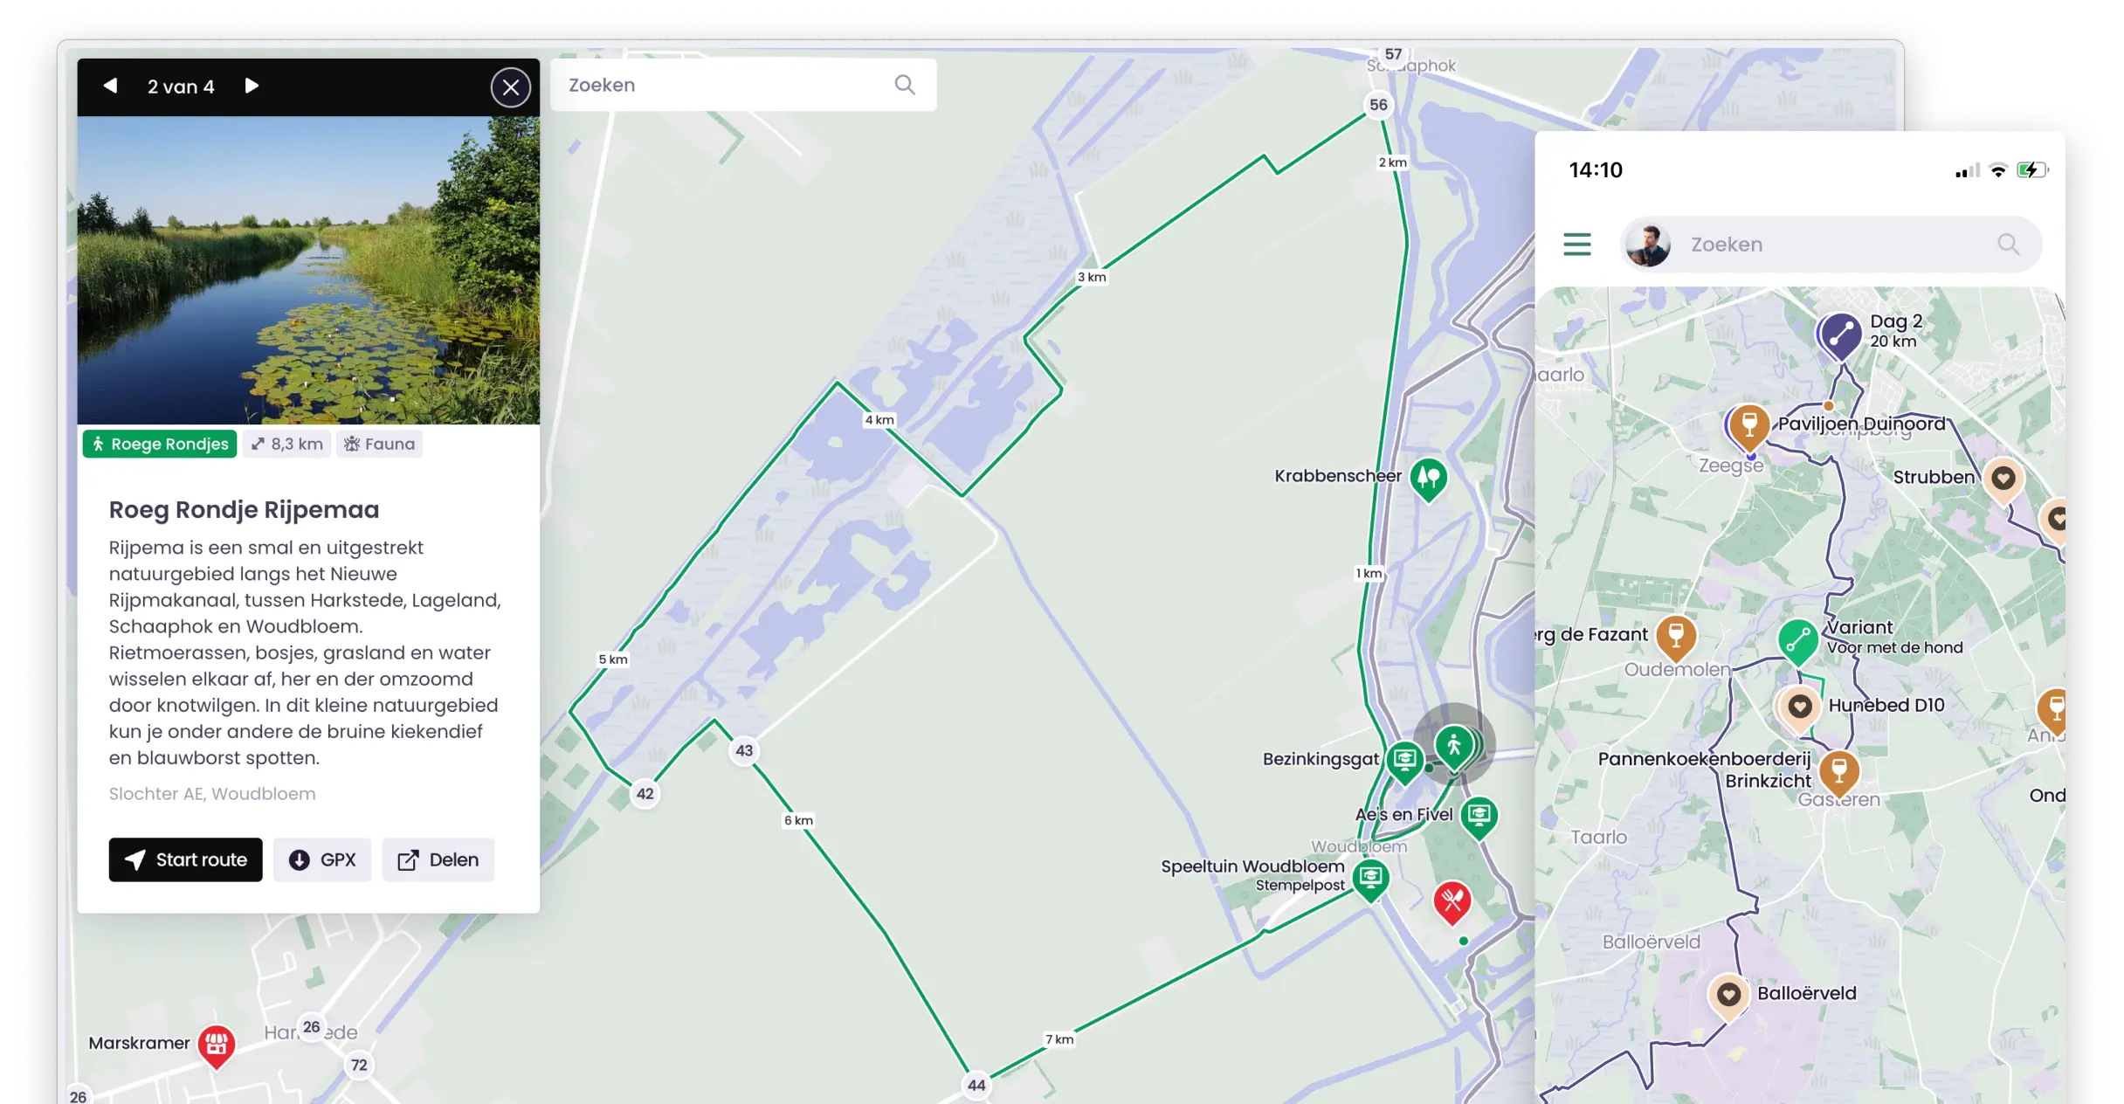Go to next route card arrow
Viewport: 2124px width, 1104px height.
pyautogui.click(x=252, y=86)
